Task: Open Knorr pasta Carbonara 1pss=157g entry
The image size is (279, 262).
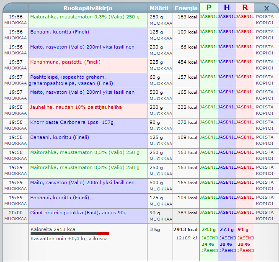Action: 72,122
